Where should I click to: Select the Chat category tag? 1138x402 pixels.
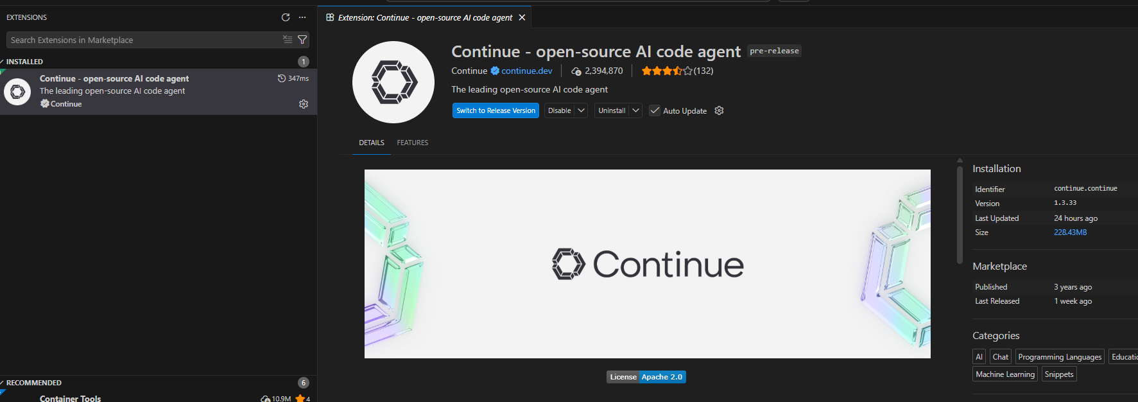[1000, 357]
